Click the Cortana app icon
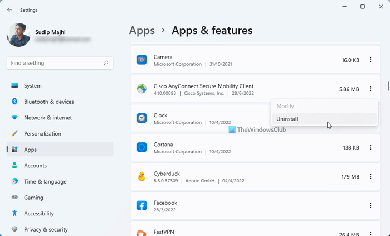The height and width of the screenshot is (236, 390). (142, 147)
